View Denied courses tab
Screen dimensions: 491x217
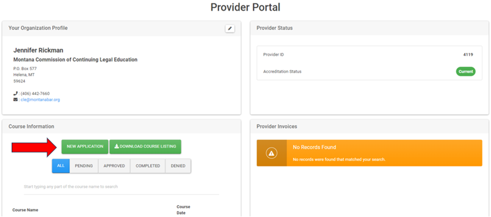click(x=178, y=166)
